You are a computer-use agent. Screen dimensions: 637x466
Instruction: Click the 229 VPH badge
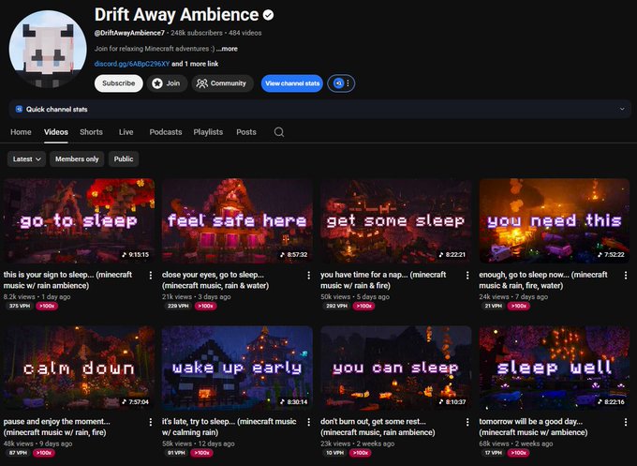click(x=178, y=306)
